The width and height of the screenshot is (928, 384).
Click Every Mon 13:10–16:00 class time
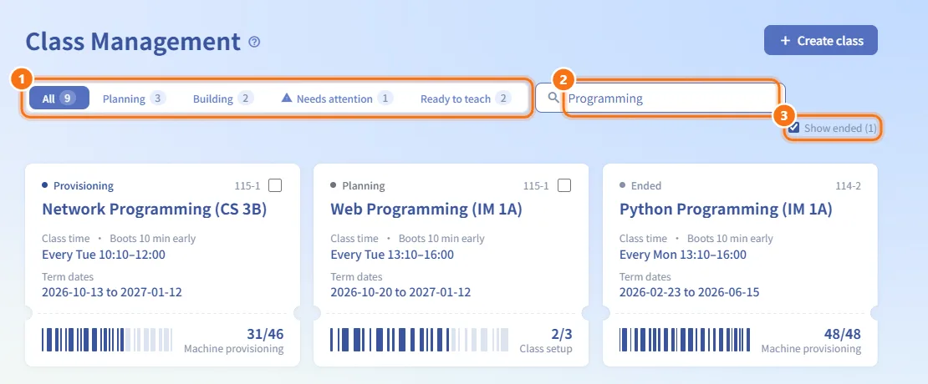pyautogui.click(x=683, y=255)
